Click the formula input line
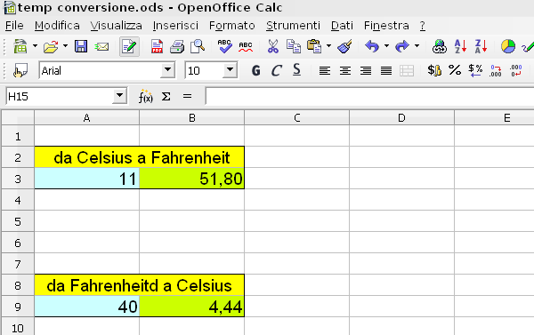 [x=370, y=97]
